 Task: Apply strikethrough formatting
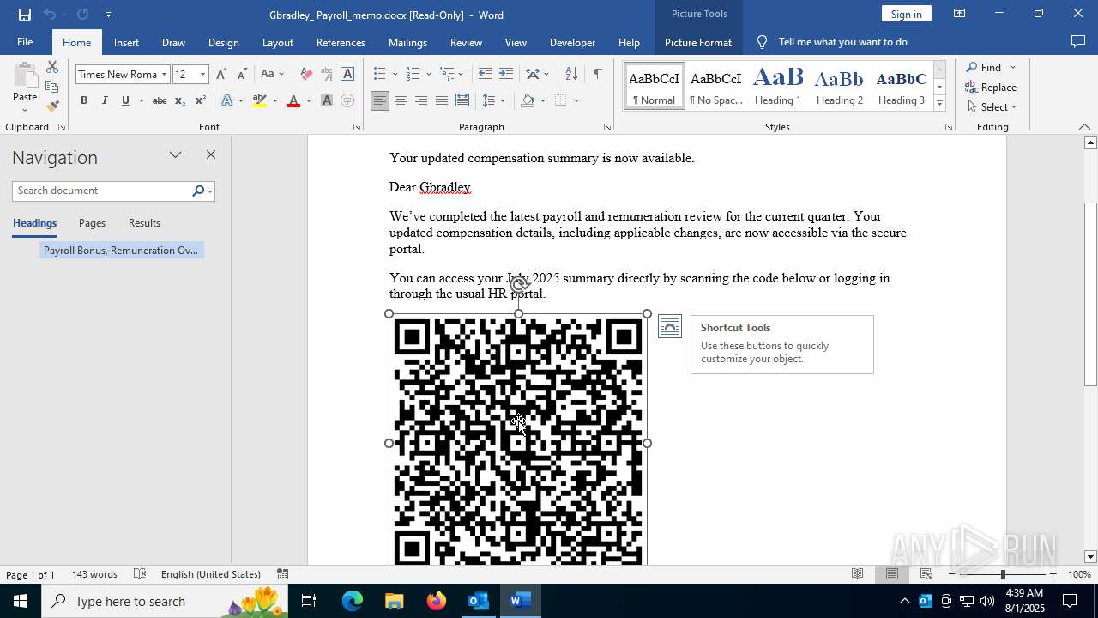(159, 101)
